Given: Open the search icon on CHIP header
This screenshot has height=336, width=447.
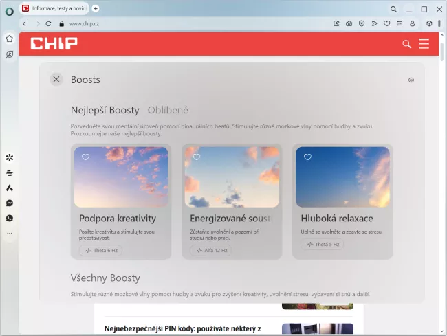Looking at the screenshot, I should 406,44.
